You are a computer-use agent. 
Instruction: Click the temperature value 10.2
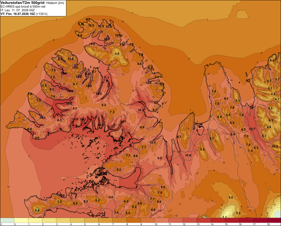69,104
